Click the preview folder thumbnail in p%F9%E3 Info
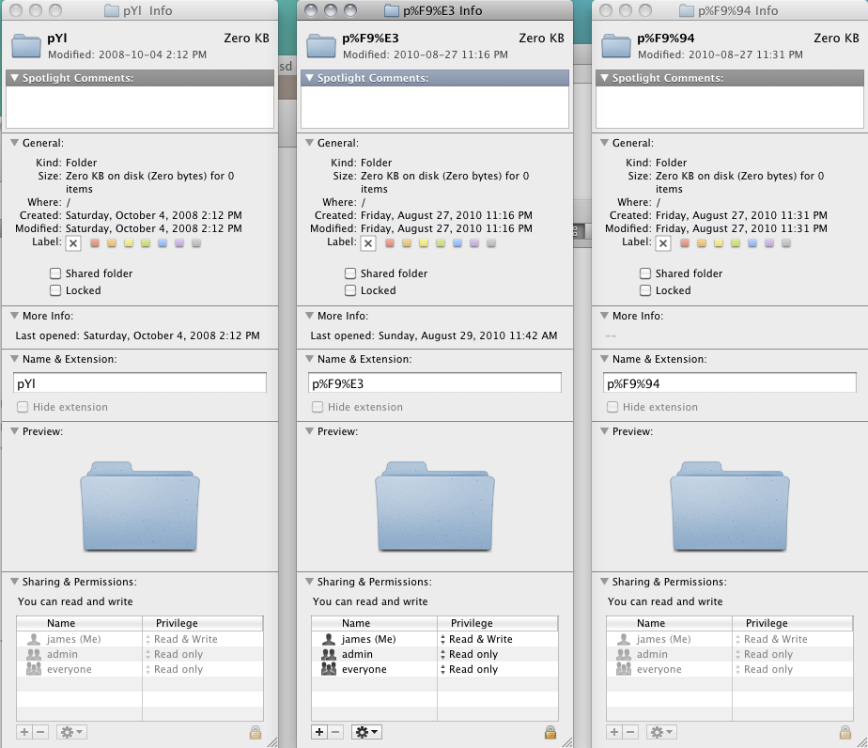 pyautogui.click(x=435, y=506)
